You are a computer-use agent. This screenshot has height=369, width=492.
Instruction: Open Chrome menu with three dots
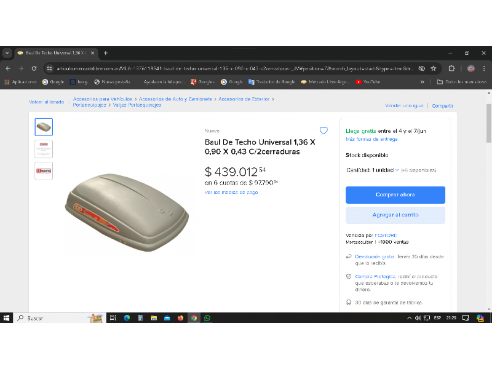pyautogui.click(x=484, y=68)
